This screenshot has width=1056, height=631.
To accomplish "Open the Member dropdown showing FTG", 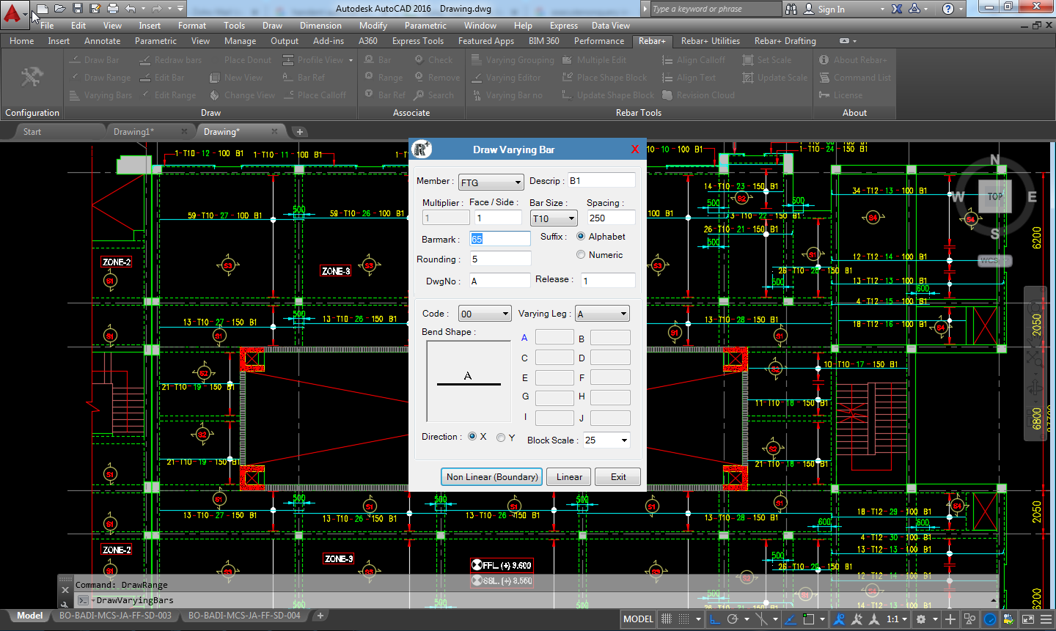I will (491, 182).
